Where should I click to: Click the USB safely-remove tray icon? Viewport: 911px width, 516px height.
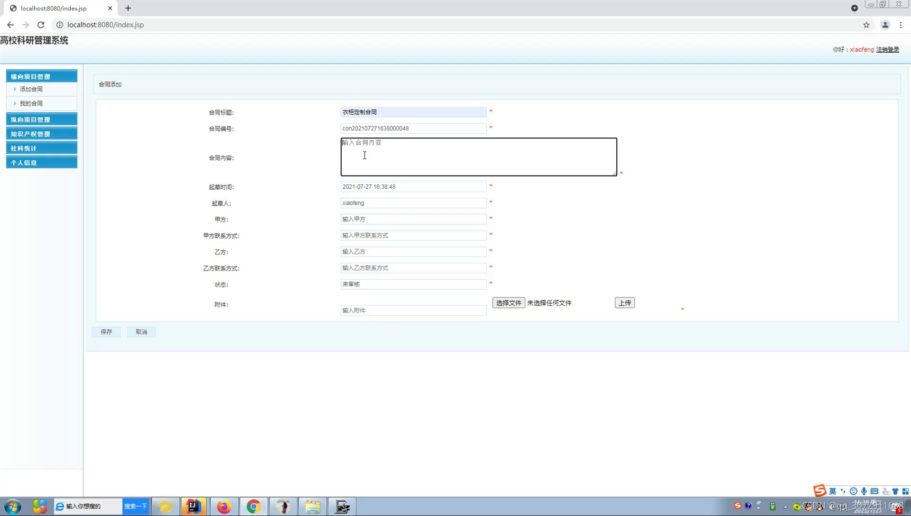pyautogui.click(x=772, y=506)
